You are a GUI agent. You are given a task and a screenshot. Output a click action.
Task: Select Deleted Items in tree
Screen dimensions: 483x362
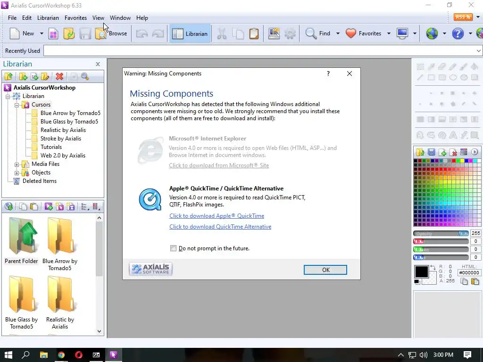click(40, 181)
